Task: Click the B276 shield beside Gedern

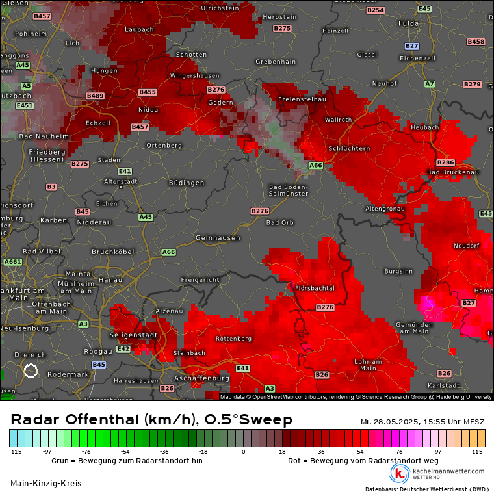Action: point(216,90)
